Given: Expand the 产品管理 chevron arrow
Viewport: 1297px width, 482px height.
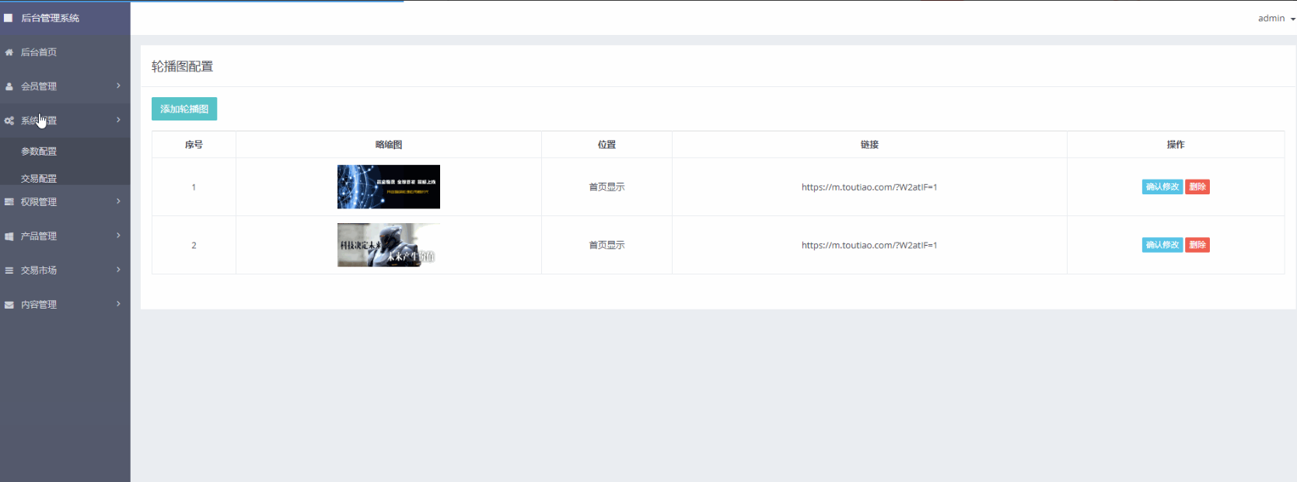Looking at the screenshot, I should coord(118,236).
